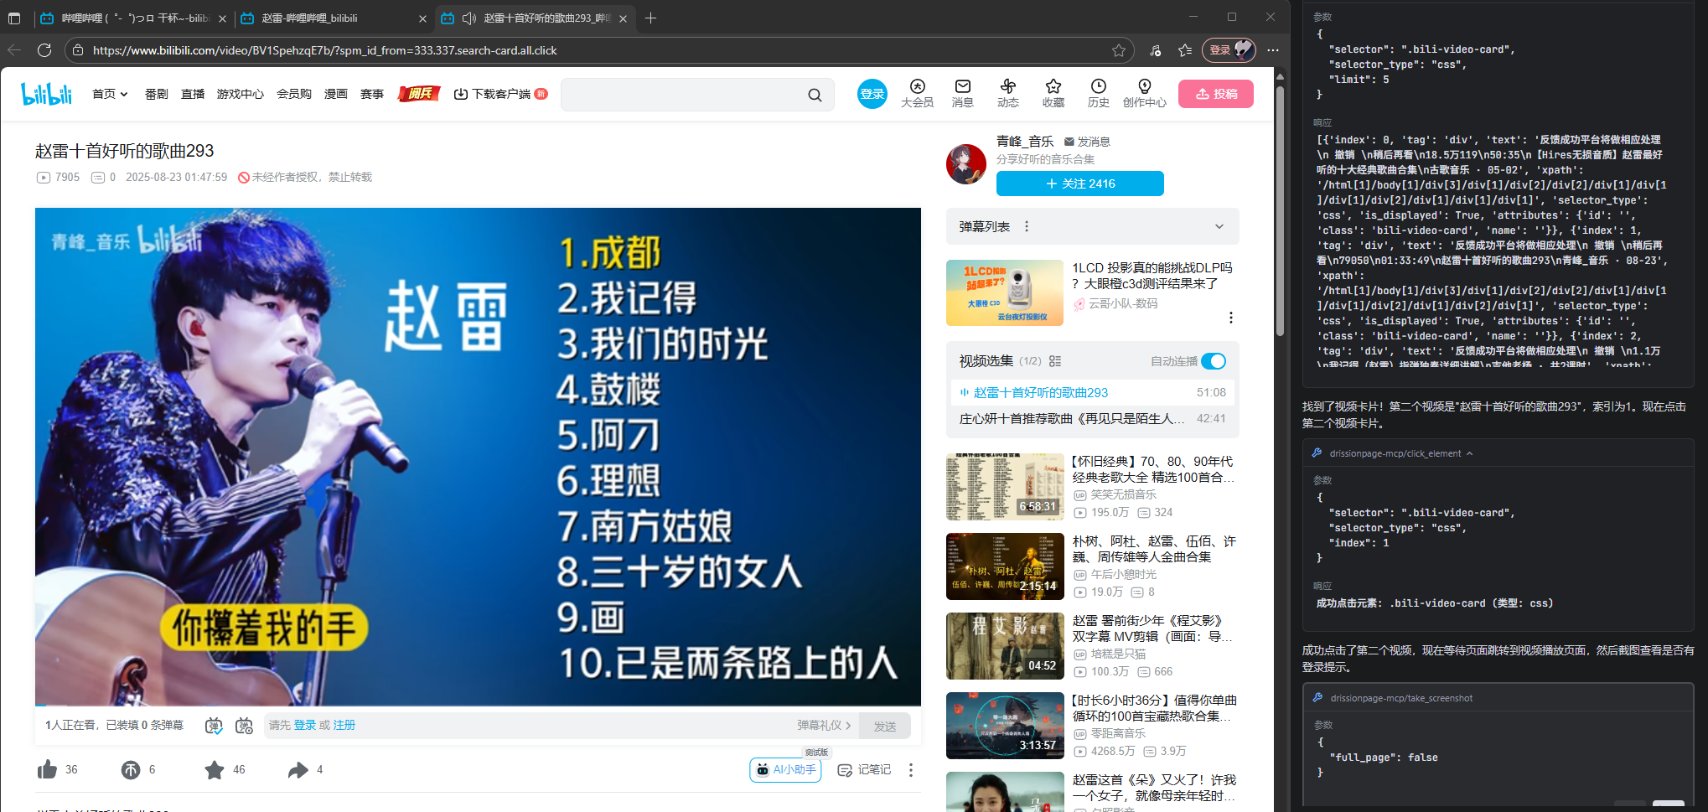Disable 自动连播 autoplay toggle
Screen dimensions: 1708x812
[x=1213, y=361]
